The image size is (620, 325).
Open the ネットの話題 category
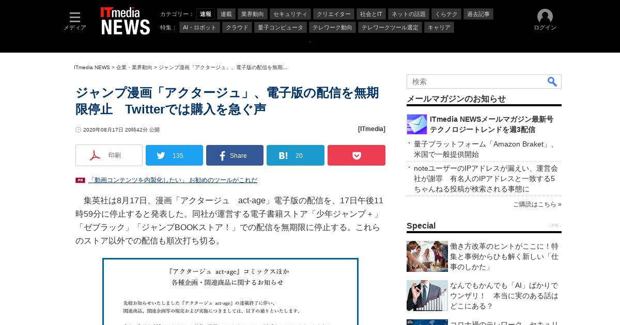409,14
